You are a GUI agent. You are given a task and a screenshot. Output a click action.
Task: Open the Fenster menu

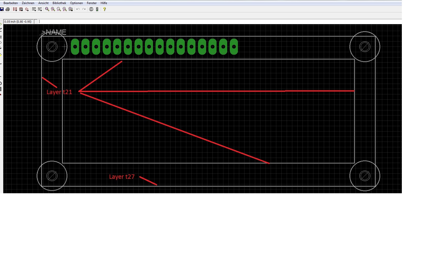[92, 3]
